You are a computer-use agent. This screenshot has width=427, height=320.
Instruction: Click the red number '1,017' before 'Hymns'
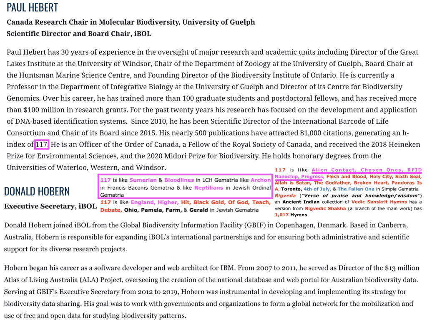click(x=281, y=215)
